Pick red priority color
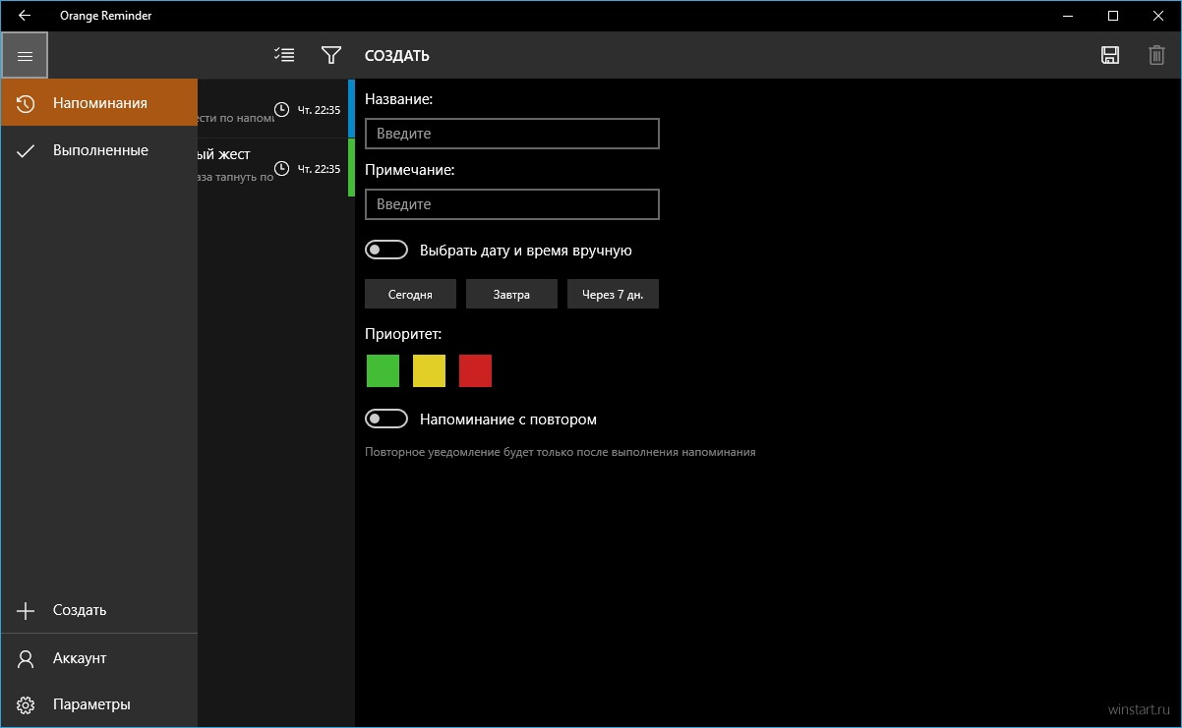Screen dimensions: 1182x728 (475, 371)
